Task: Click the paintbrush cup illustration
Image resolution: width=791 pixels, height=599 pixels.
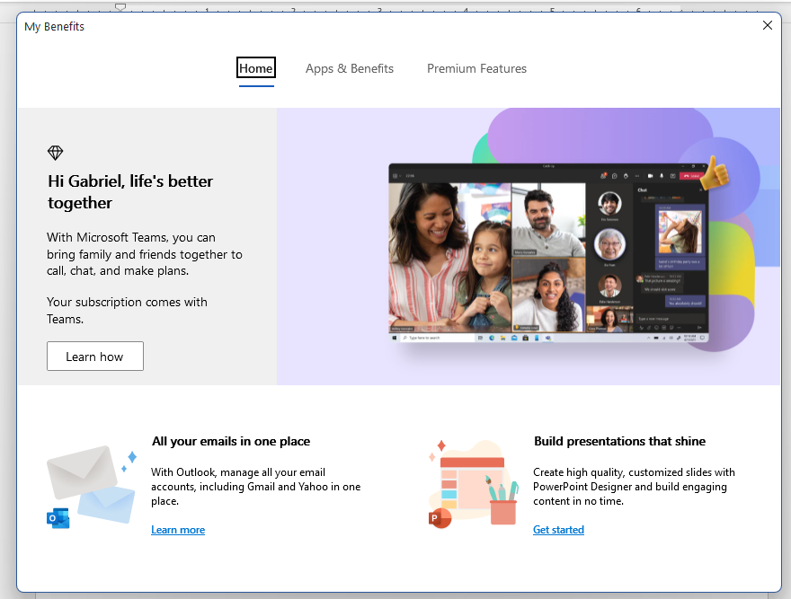Action: coord(503,503)
